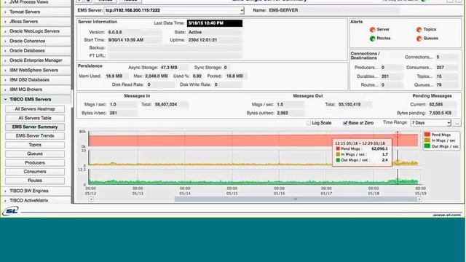Select EMS Server Summary view
This screenshot has height=262, width=466.
pos(35,127)
